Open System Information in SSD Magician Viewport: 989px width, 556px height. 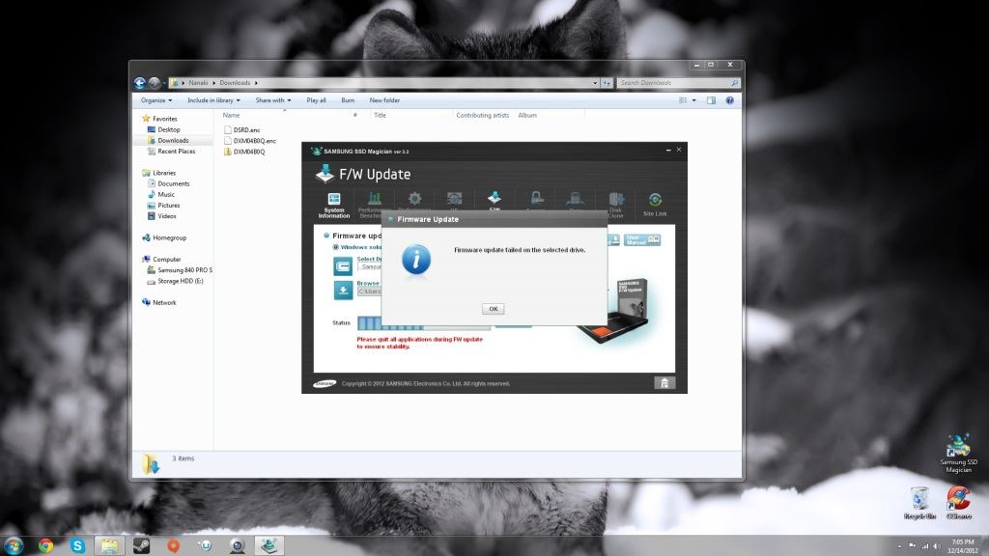333,206
